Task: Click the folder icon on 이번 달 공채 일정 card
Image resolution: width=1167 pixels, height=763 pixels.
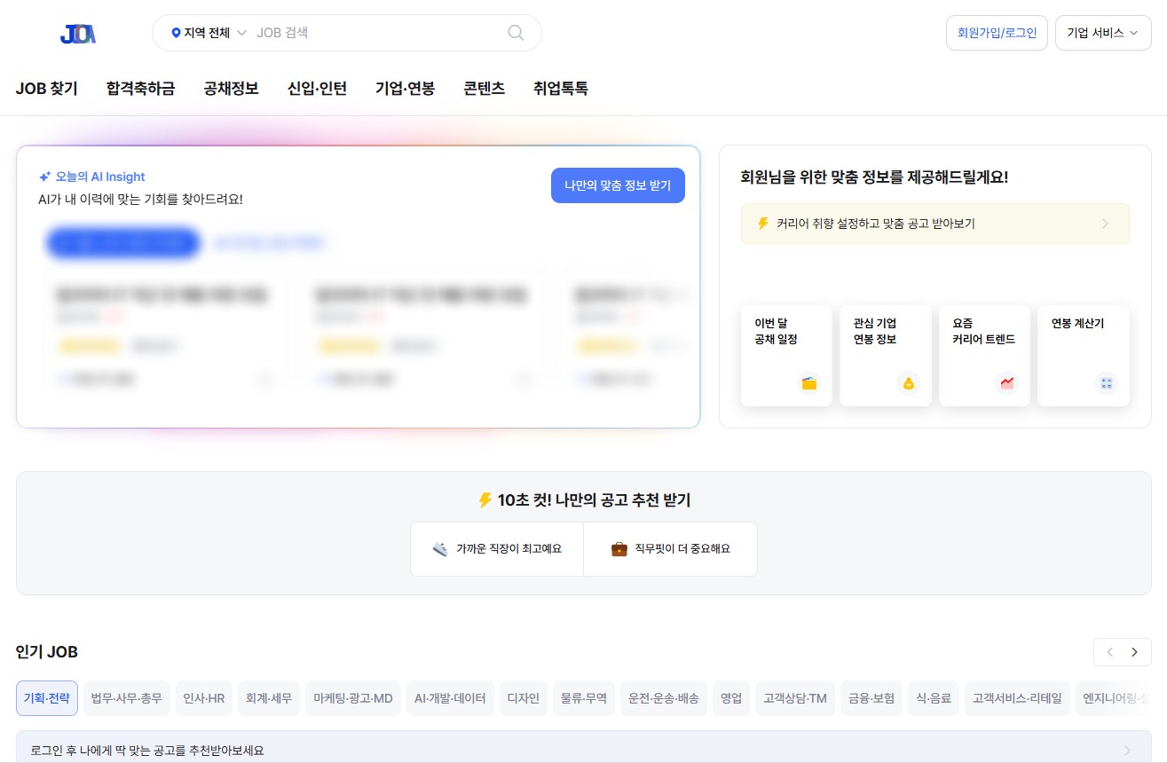Action: click(x=808, y=383)
